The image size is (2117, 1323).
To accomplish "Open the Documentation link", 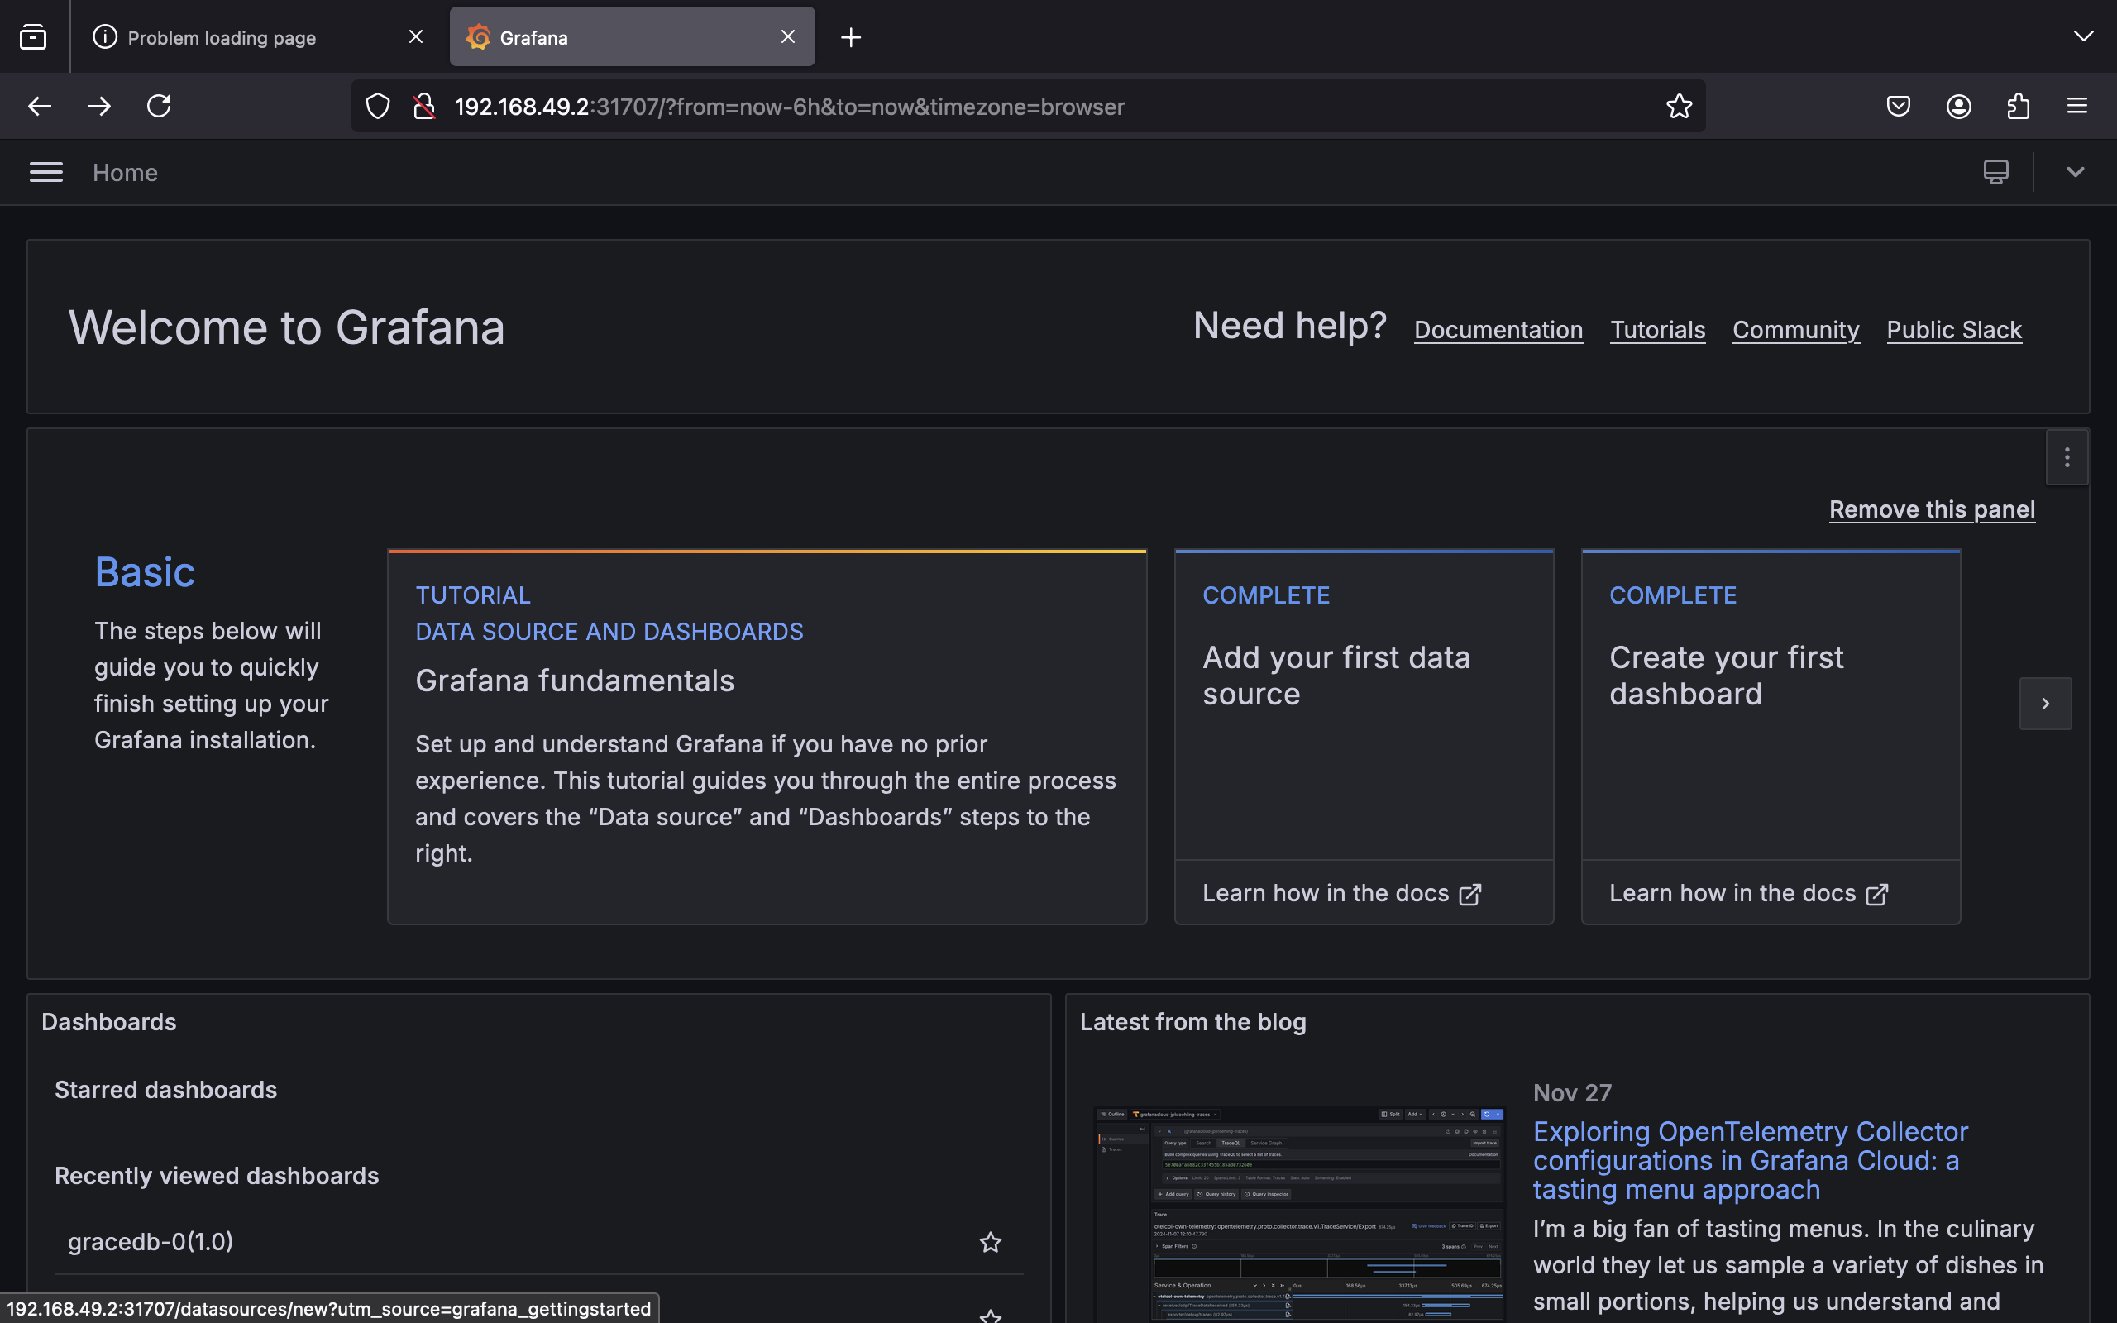I will click(1498, 330).
